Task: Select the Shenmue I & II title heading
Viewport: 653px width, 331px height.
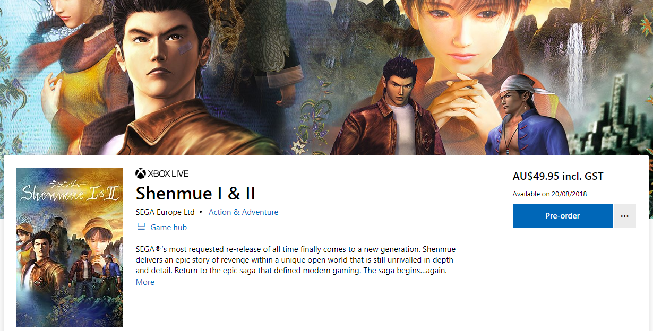Action: (195, 193)
